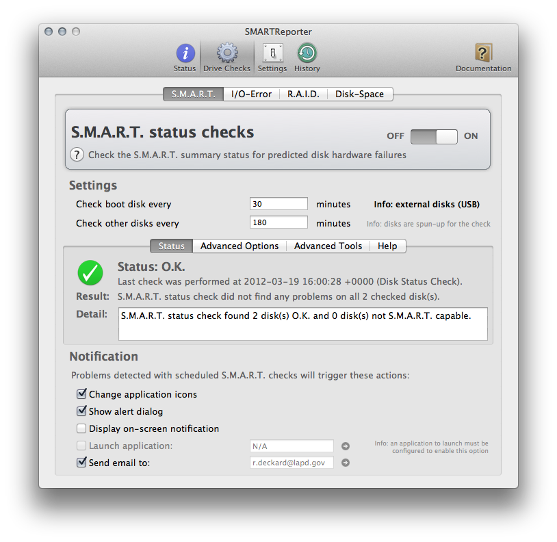Viewport: 557px width, 542px height.
Task: Click the Result line about 2 checked disks
Action: [x=278, y=296]
